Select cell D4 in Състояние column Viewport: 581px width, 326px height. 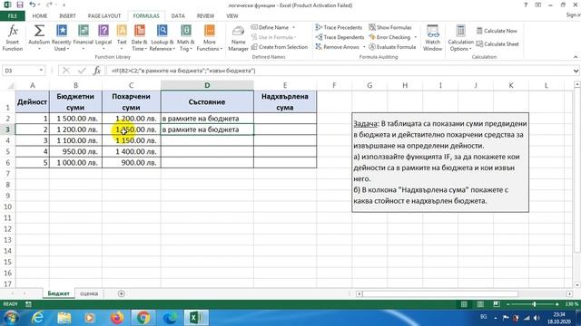pos(207,140)
